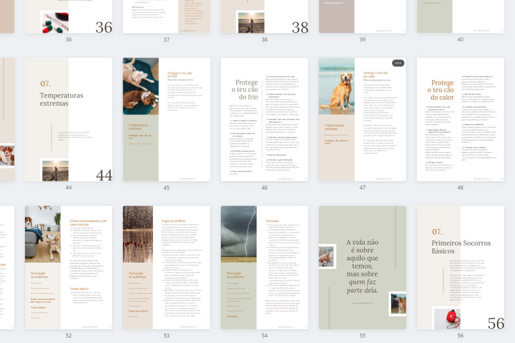The image size is (515, 343).
Task: Select page 52 about 'Evitar envenenamento'
Action: tap(68, 267)
